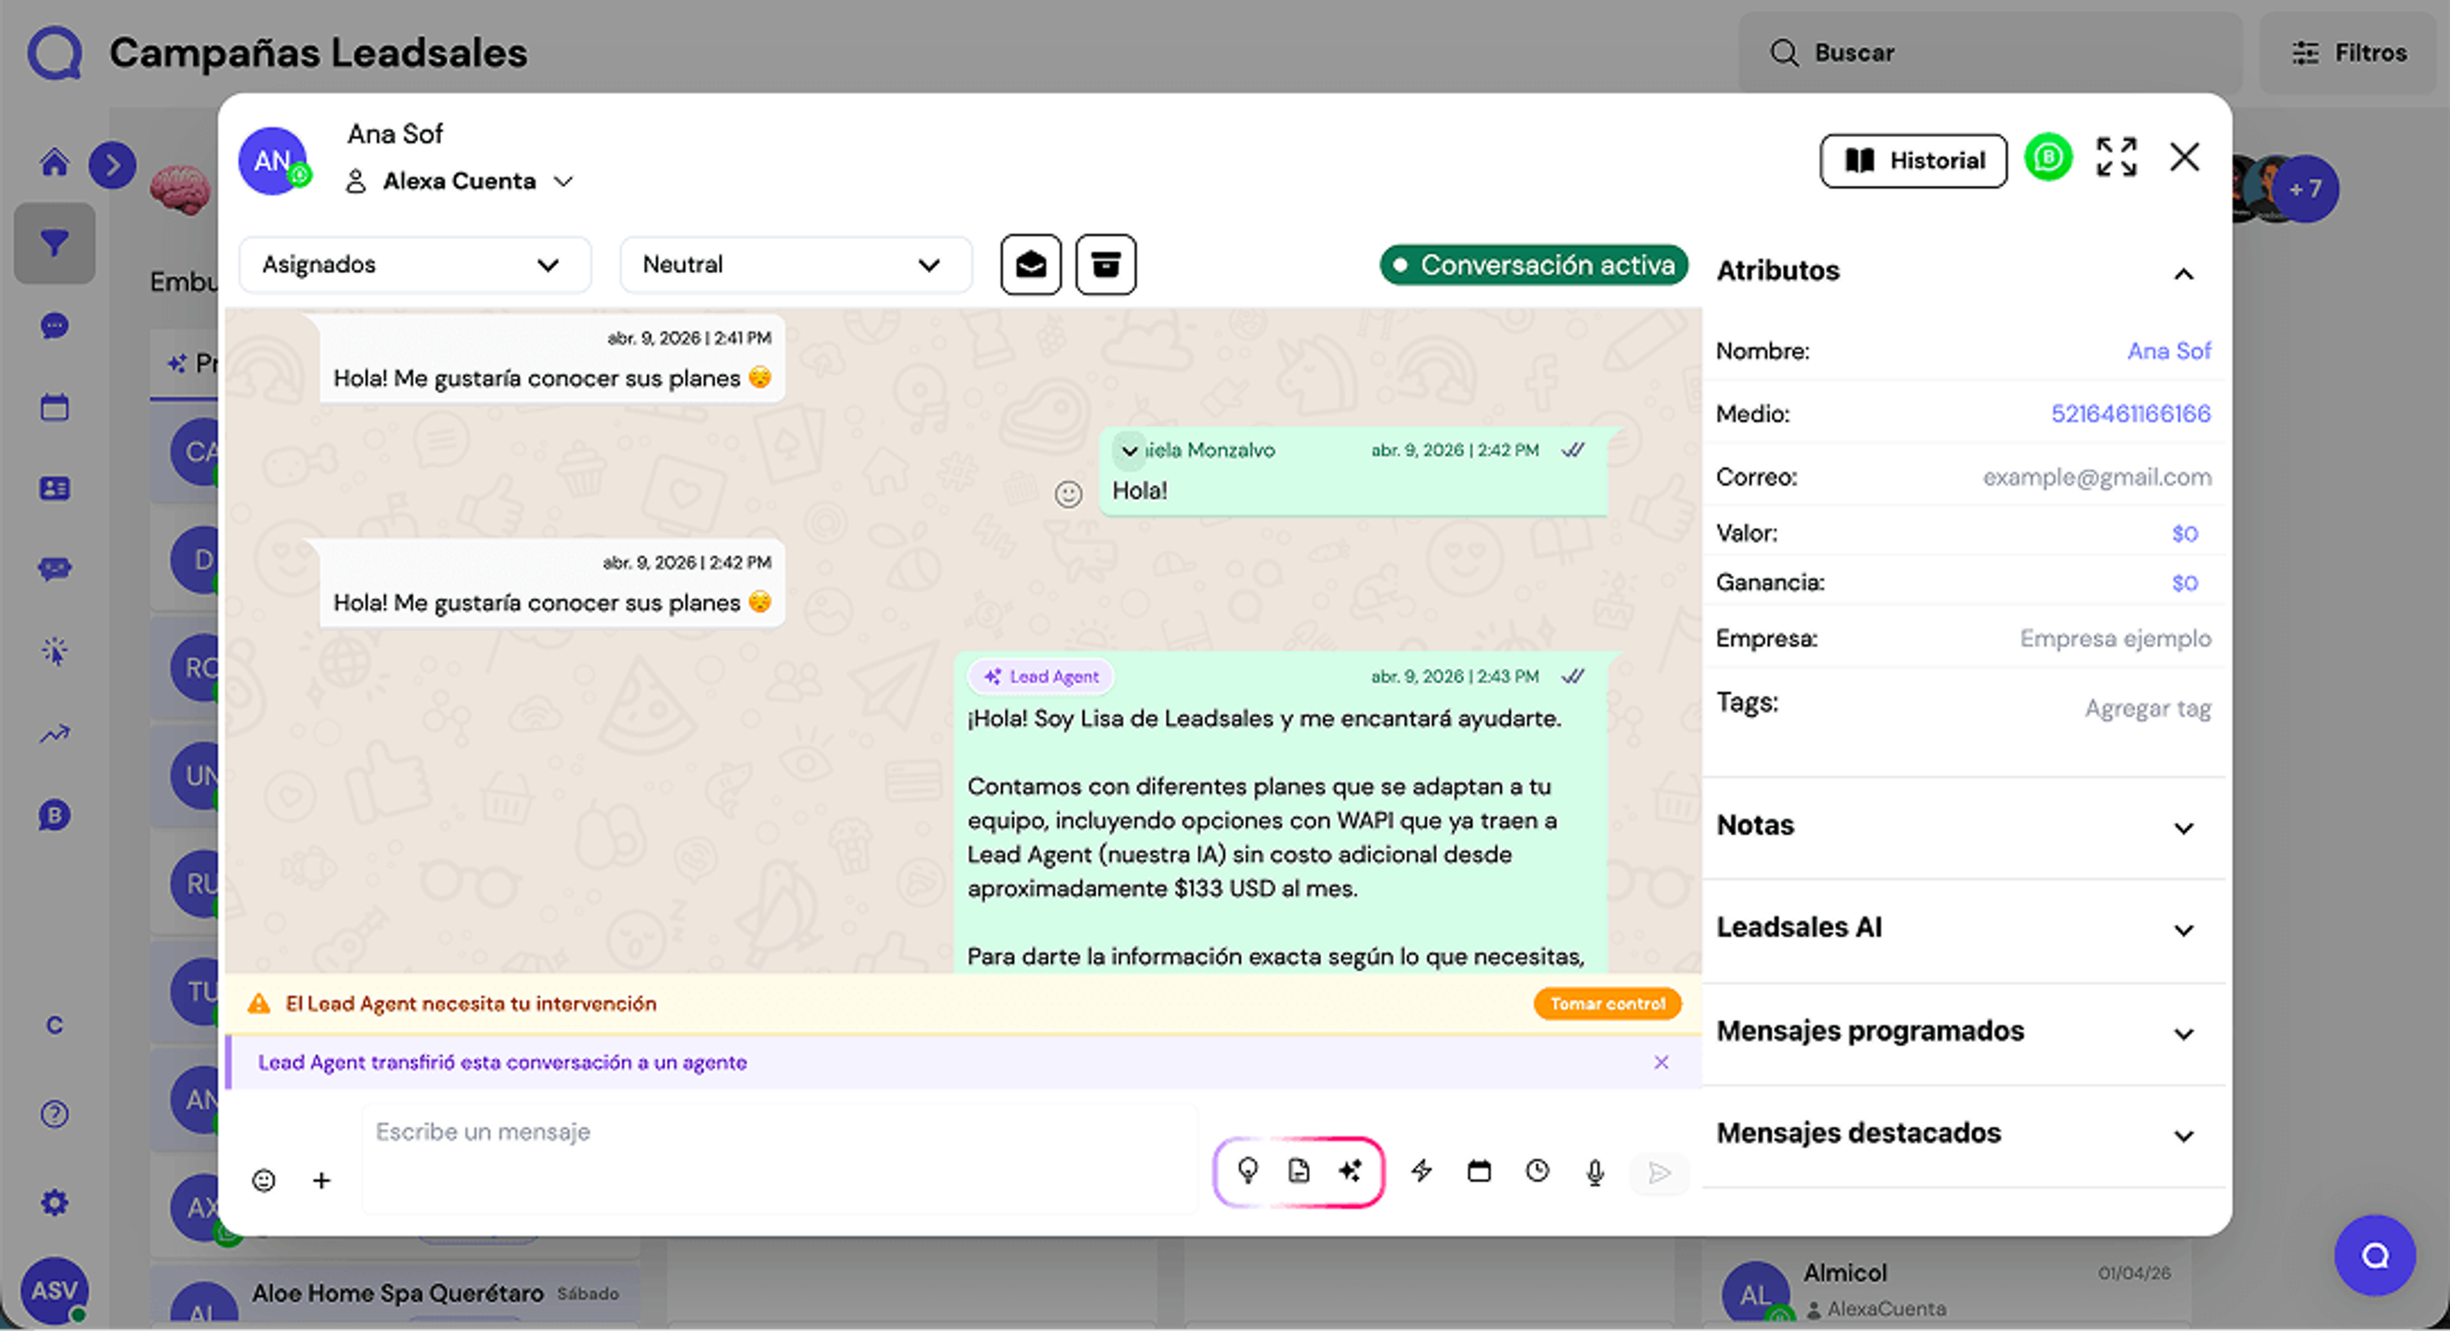Archive conversation with box icon
2450x1331 pixels.
coord(1105,264)
